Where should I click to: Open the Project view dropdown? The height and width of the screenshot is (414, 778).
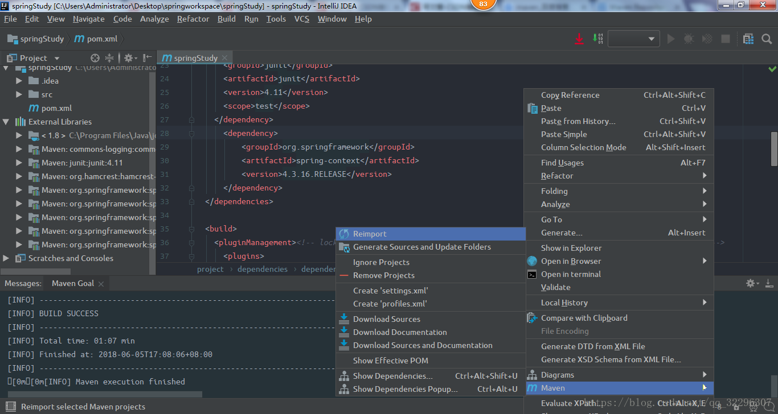coord(56,58)
